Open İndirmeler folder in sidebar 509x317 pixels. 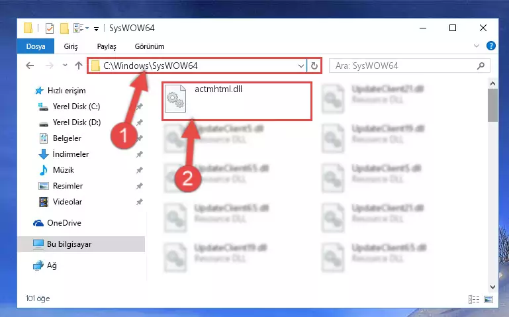click(x=70, y=154)
